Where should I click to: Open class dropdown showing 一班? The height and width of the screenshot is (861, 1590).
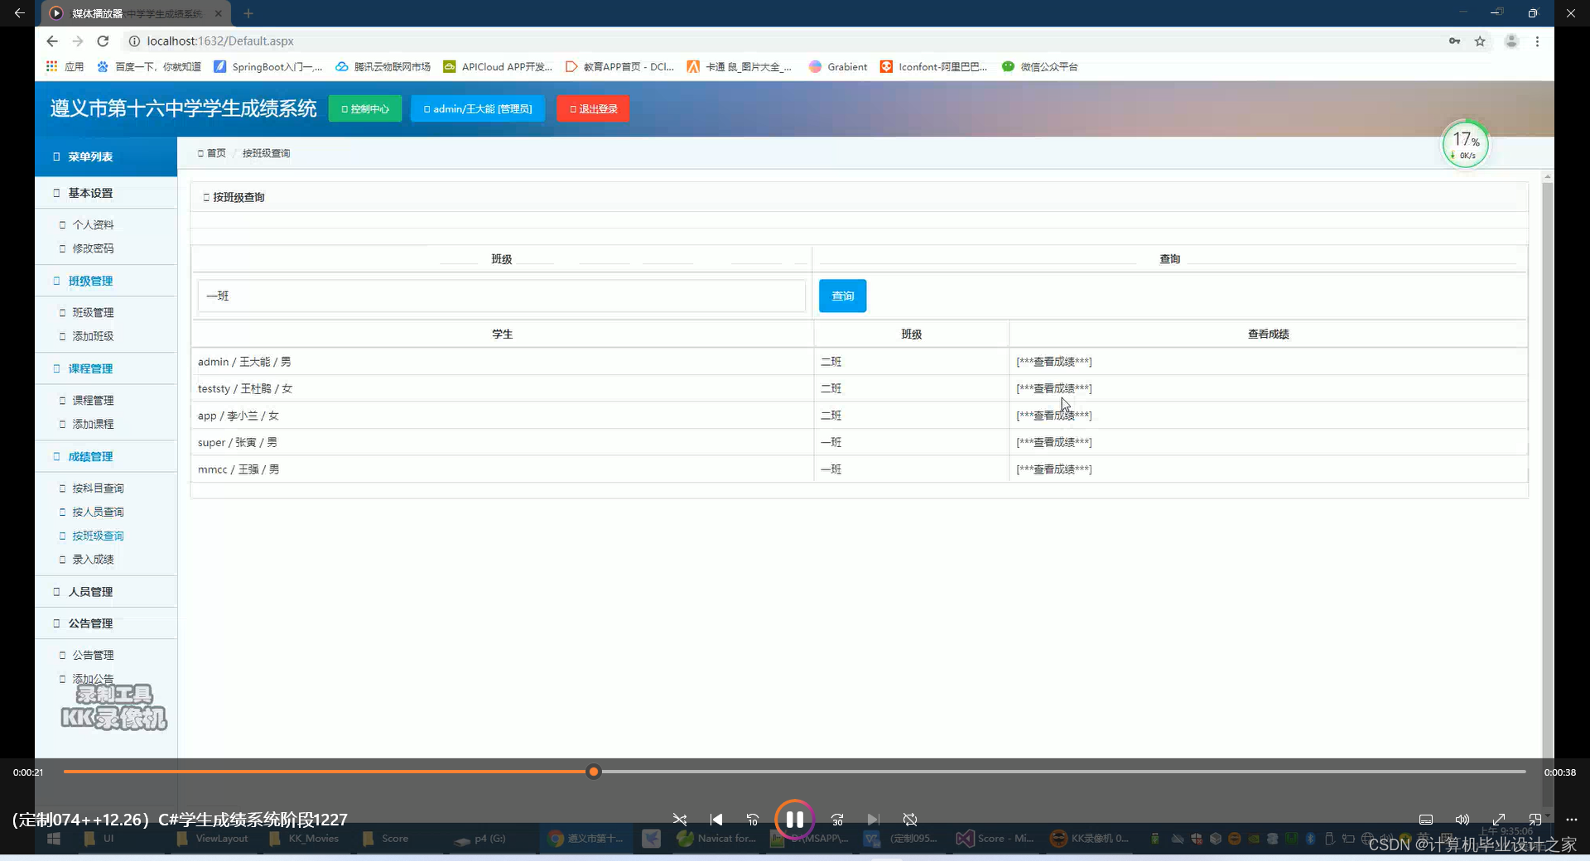(x=501, y=296)
